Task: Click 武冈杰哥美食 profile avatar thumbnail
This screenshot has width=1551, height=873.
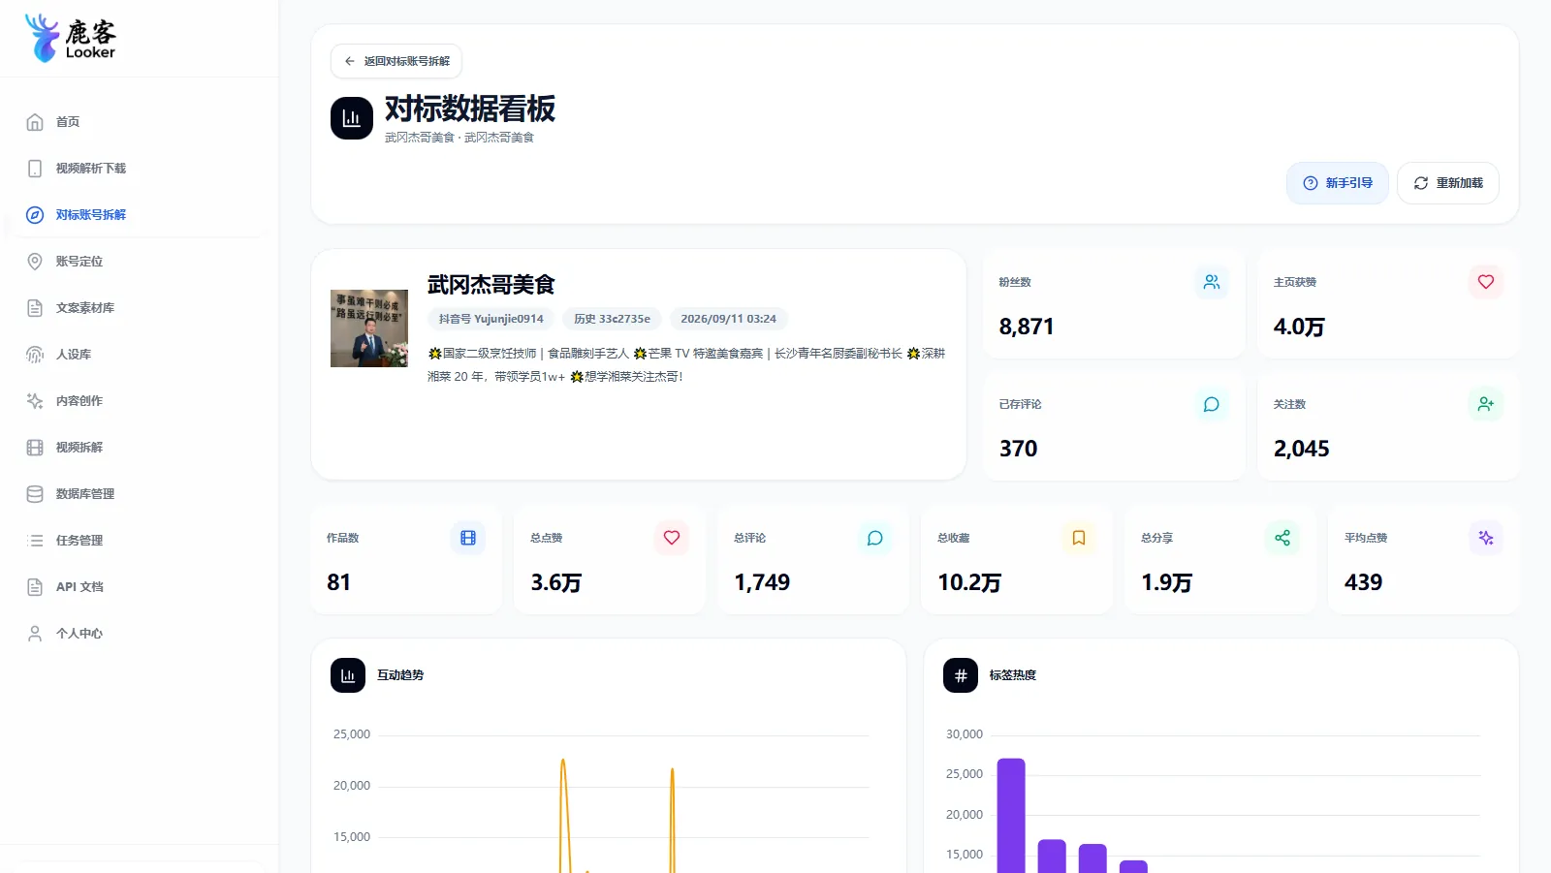Action: (369, 328)
